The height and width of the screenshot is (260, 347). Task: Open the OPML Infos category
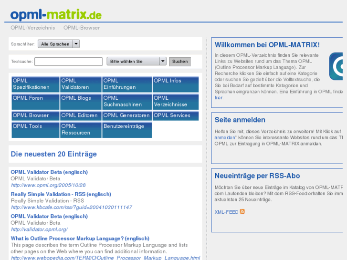[x=176, y=84]
